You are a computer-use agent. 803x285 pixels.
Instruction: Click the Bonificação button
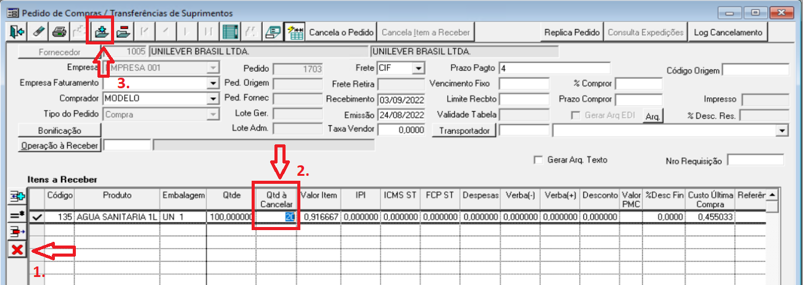[x=59, y=131]
